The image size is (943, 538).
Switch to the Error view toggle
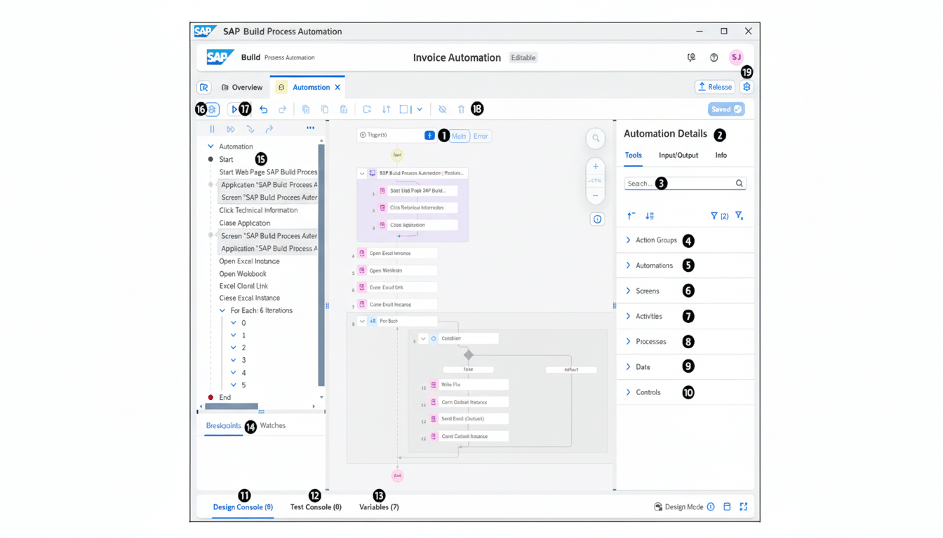(x=481, y=136)
